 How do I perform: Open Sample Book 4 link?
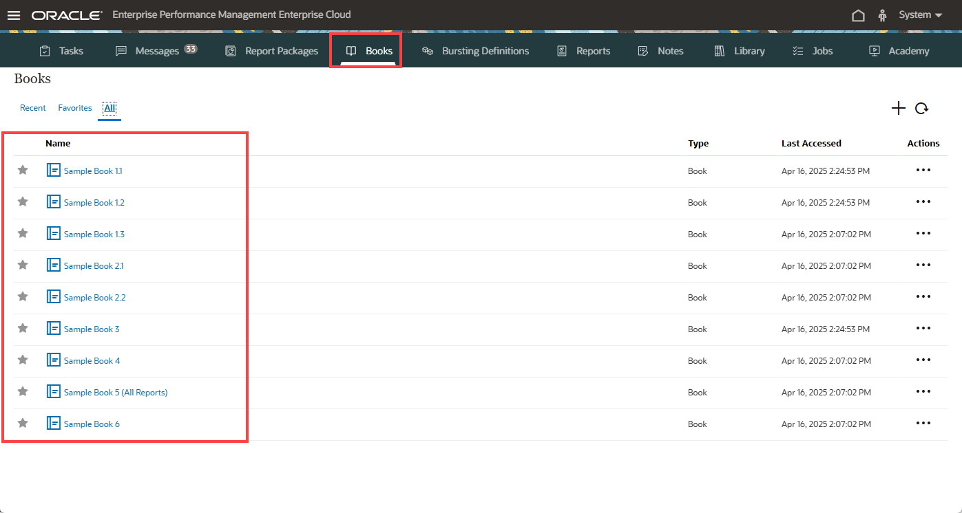[92, 361]
